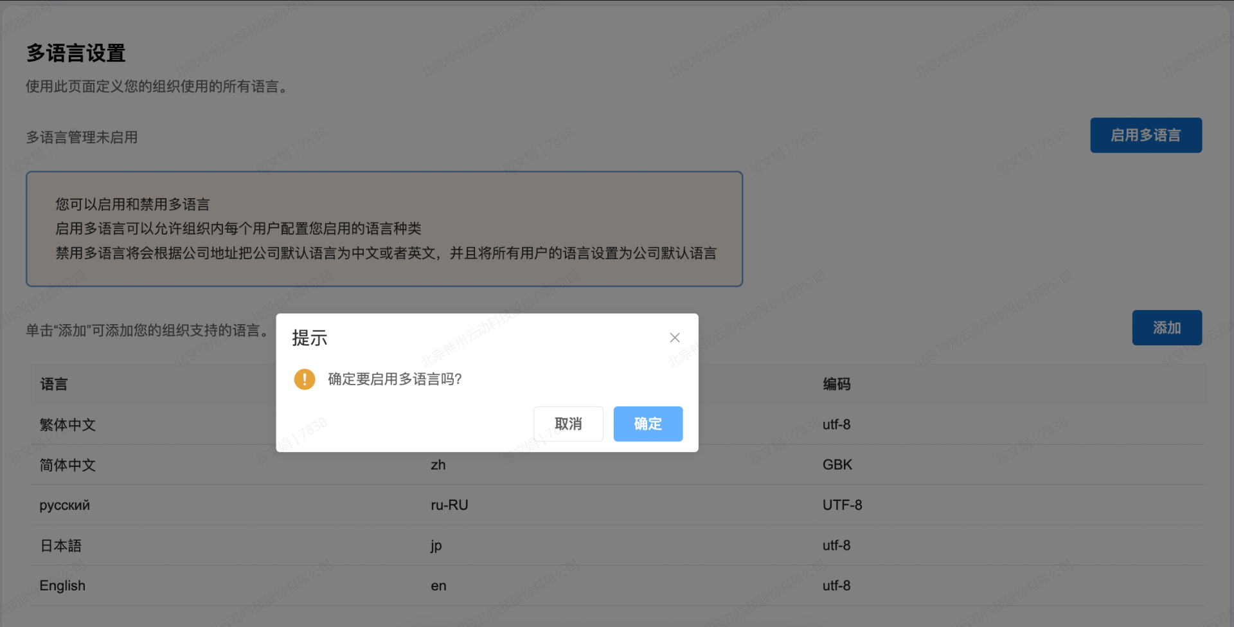Confirm with the 确定 button
The image size is (1234, 627).
tap(647, 424)
